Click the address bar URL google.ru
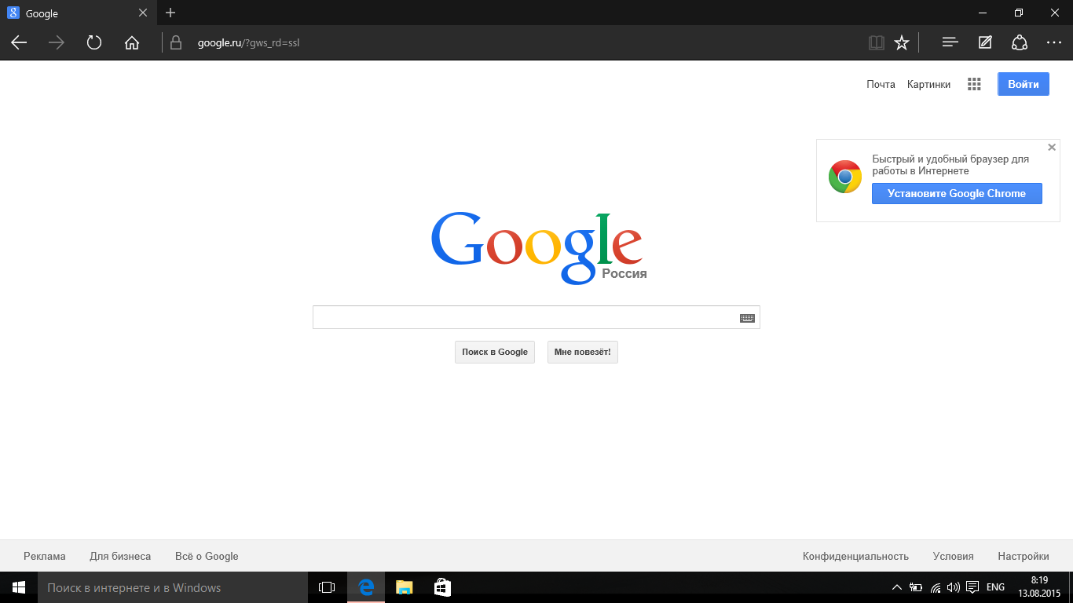Viewport: 1073px width, 603px height. [248, 43]
